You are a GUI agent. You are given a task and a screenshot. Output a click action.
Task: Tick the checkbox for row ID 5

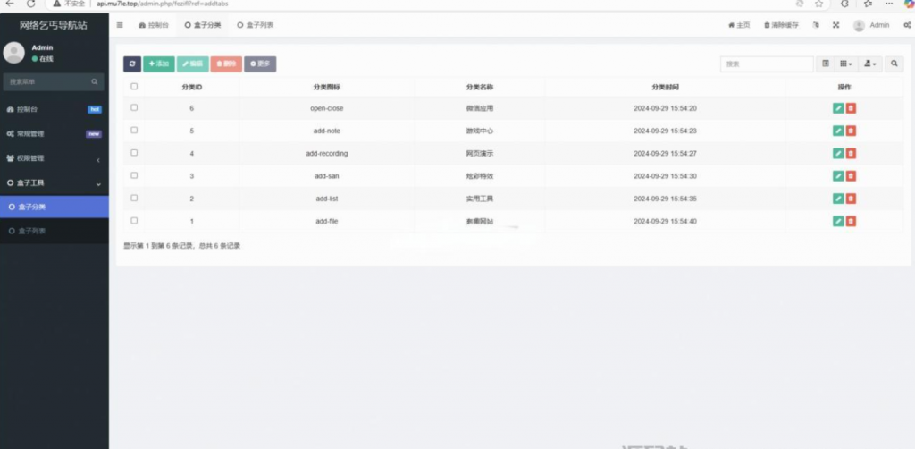click(134, 131)
